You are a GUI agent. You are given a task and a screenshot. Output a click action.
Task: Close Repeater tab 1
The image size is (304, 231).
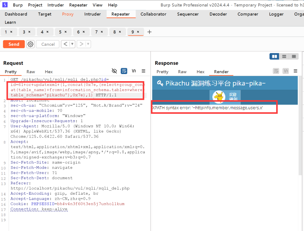coord(11,32)
